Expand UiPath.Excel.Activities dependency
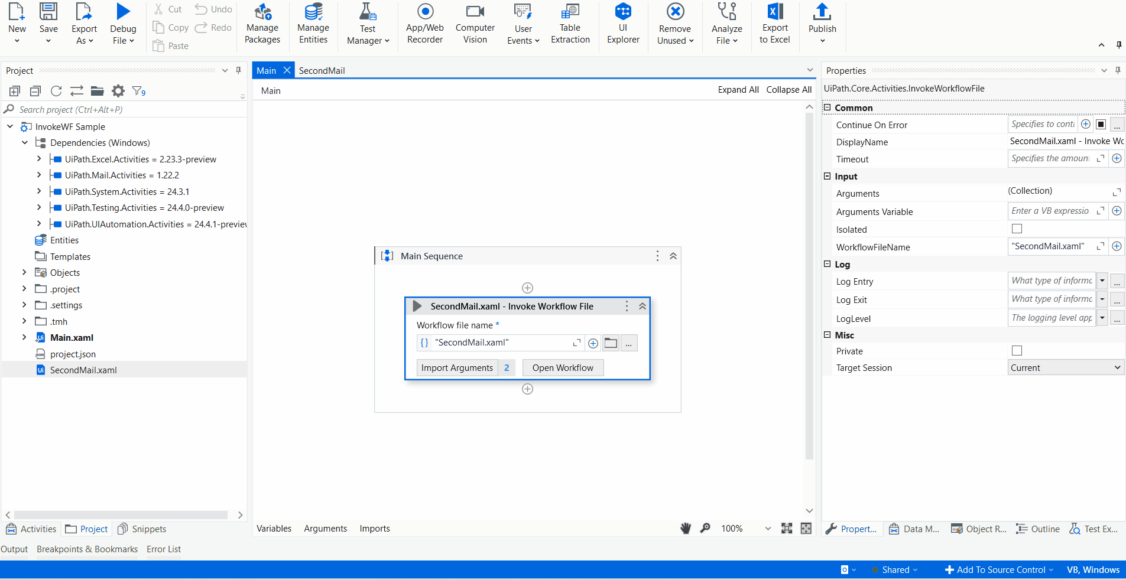 coord(39,159)
